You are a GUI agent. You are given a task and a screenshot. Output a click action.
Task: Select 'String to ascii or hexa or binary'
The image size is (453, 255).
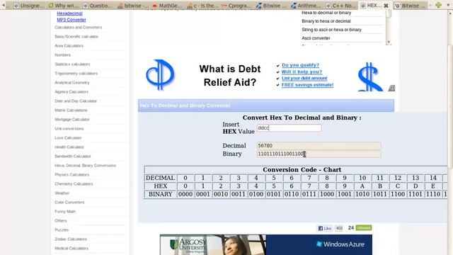pyautogui.click(x=331, y=30)
